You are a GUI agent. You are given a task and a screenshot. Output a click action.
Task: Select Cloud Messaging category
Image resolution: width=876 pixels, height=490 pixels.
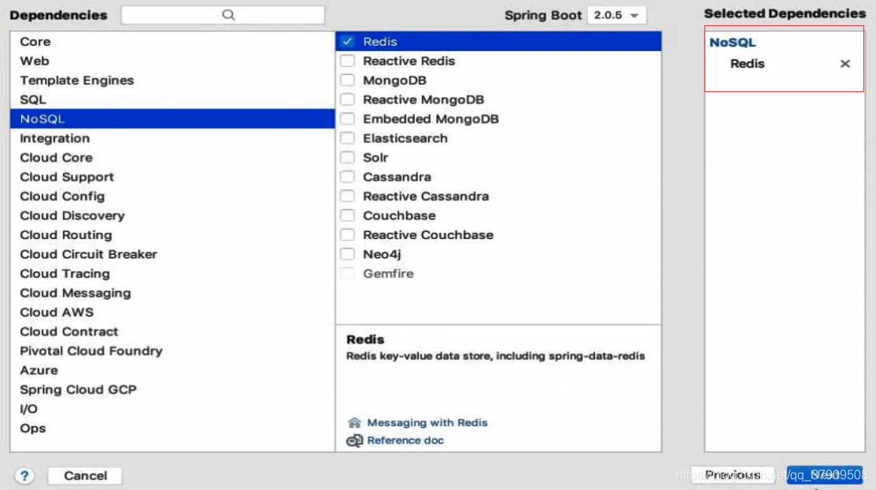tap(172, 293)
